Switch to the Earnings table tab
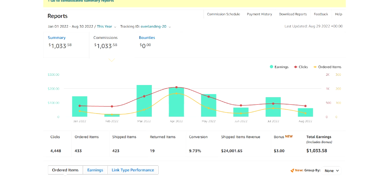Viewport: 376px width, 180px height. (x=95, y=170)
